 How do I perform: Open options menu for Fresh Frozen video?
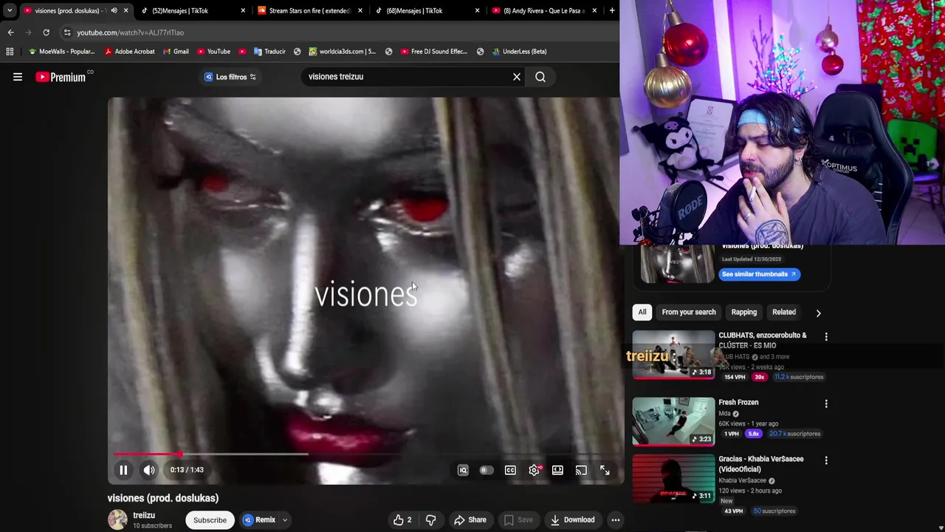[x=826, y=403]
